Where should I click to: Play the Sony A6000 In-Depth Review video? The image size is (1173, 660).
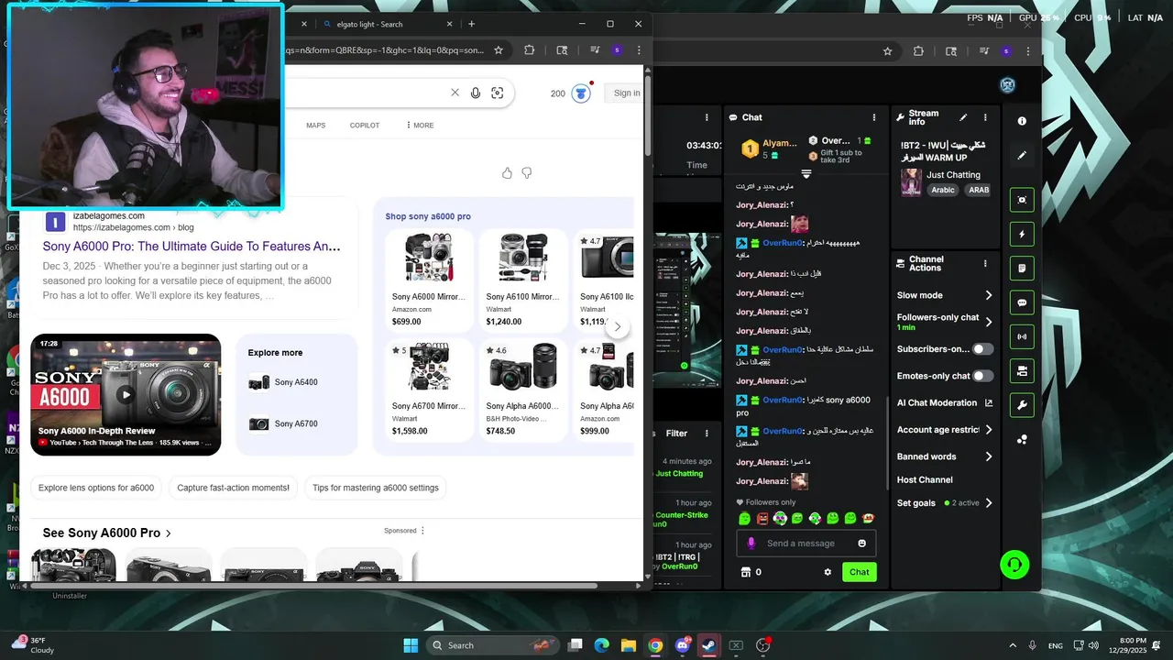coord(126,395)
